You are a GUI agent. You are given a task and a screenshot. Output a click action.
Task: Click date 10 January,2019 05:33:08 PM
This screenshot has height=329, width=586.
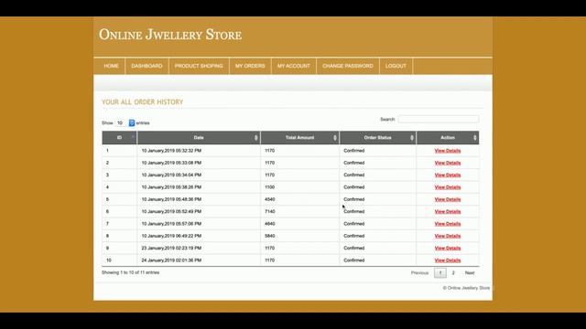click(x=171, y=163)
